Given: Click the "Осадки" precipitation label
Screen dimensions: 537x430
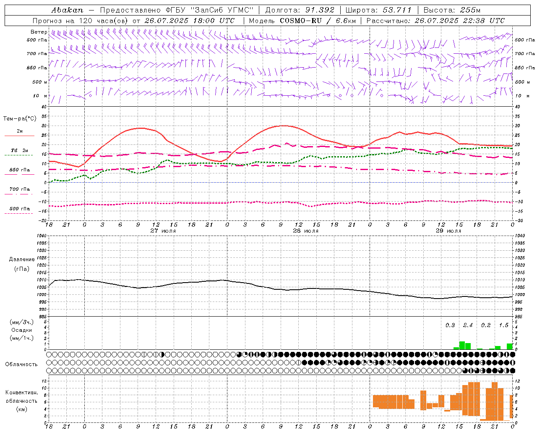Looking at the screenshot, I should pyautogui.click(x=22, y=330).
